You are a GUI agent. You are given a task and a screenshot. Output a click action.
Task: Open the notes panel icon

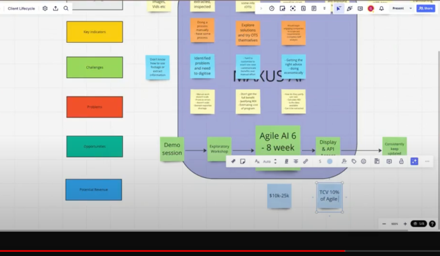pyautogui.click(x=313, y=9)
